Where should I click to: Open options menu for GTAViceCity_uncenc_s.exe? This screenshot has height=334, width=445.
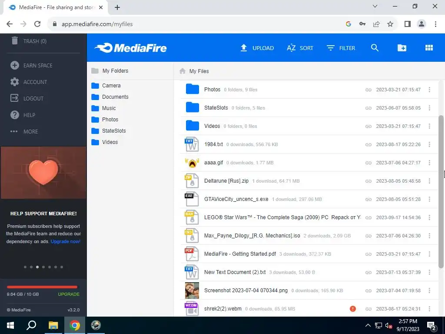[x=429, y=199]
